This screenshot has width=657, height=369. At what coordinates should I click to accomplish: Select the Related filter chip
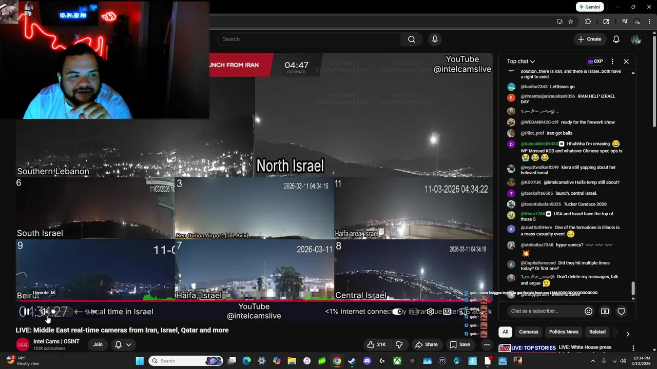(597, 332)
